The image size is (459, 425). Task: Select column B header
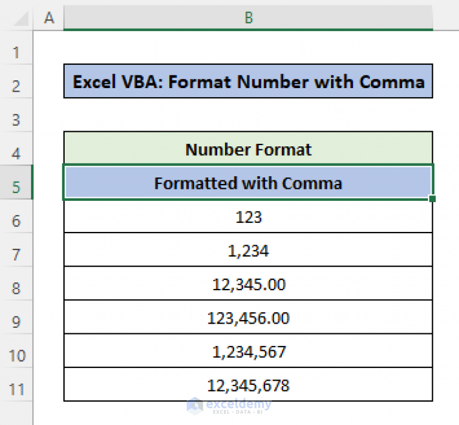(x=248, y=18)
